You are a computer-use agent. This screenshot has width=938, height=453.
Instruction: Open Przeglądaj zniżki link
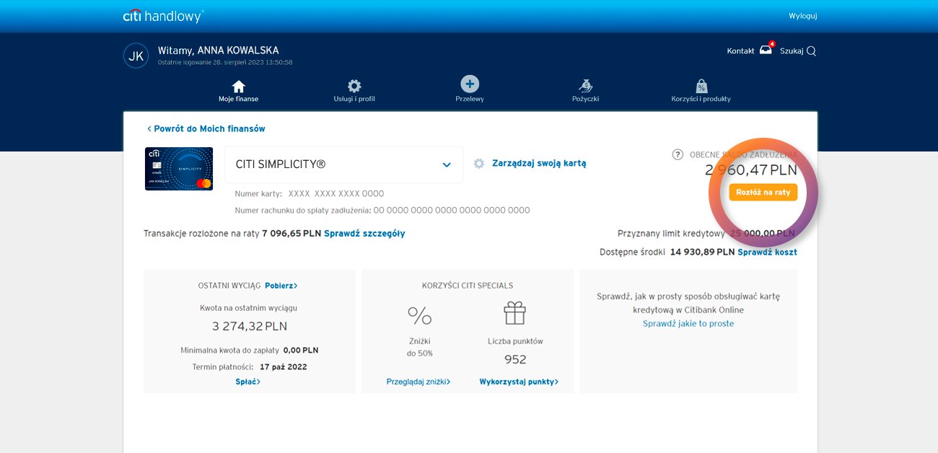click(x=418, y=382)
